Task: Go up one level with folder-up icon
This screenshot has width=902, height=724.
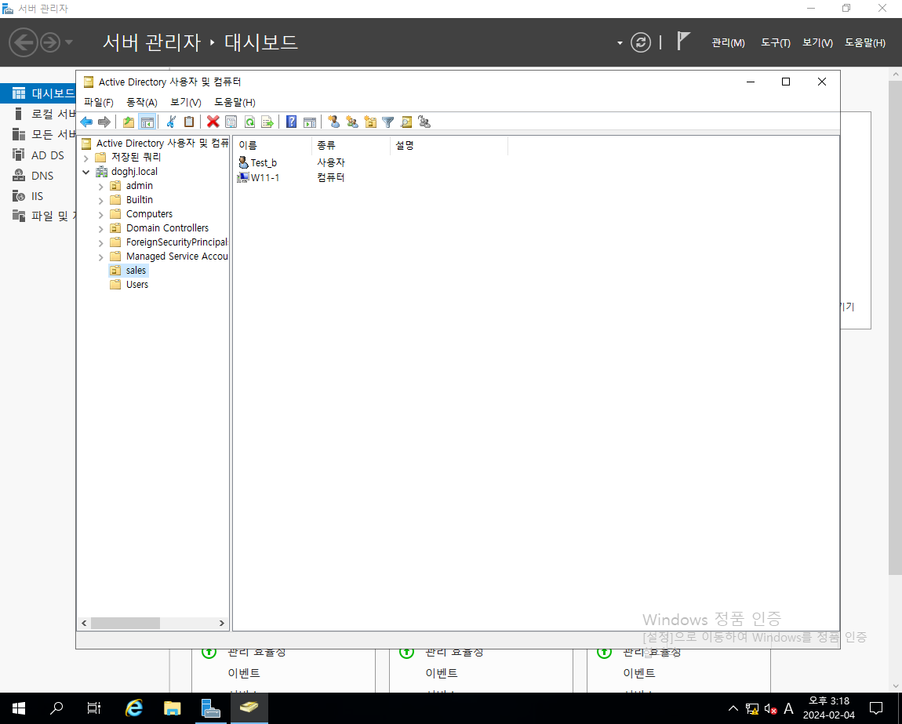Action: [129, 122]
